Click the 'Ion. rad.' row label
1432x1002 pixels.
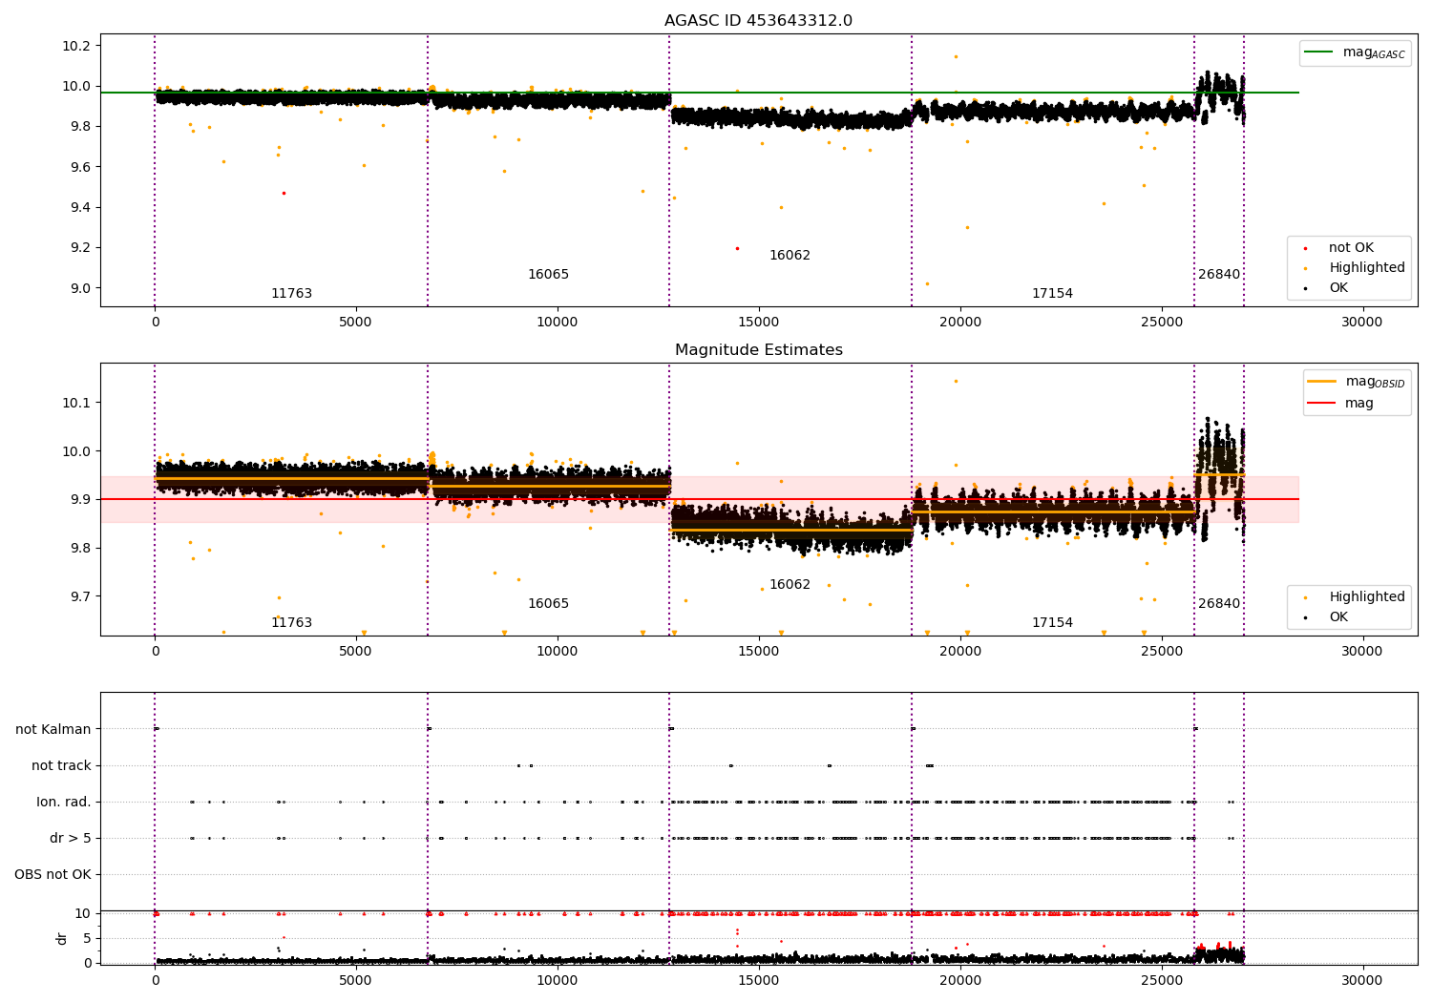(64, 802)
